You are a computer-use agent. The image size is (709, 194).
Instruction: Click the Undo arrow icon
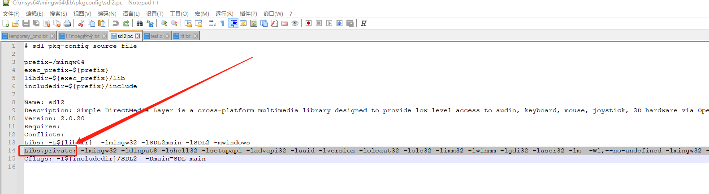116,23
